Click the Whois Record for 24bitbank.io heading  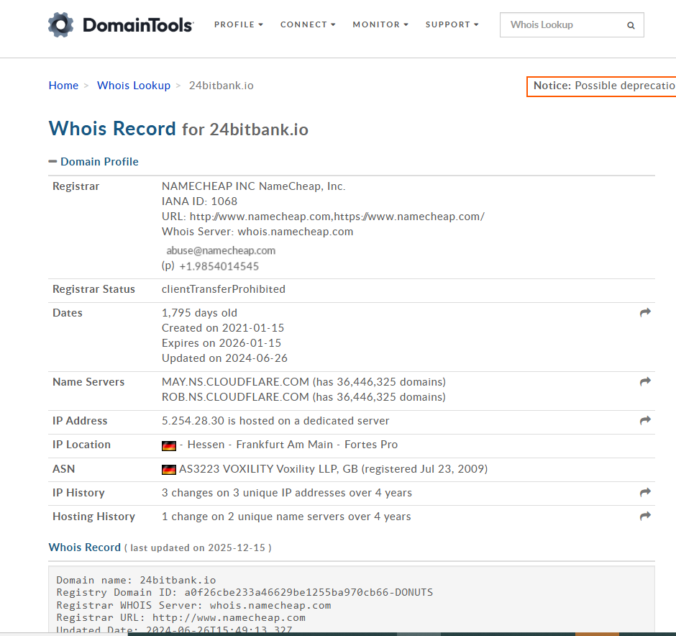point(178,129)
